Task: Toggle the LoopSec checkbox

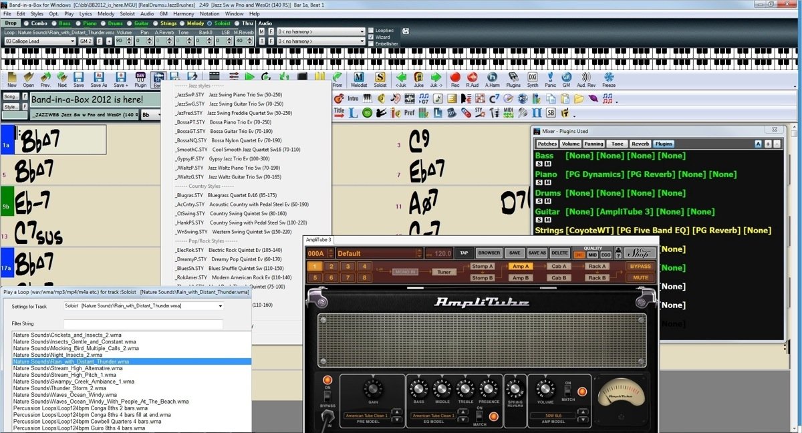Action: tap(371, 30)
